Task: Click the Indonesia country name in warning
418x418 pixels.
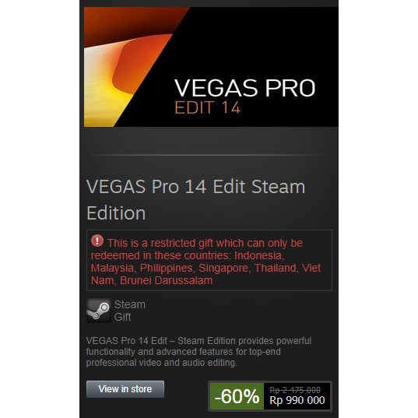Action: pos(259,255)
